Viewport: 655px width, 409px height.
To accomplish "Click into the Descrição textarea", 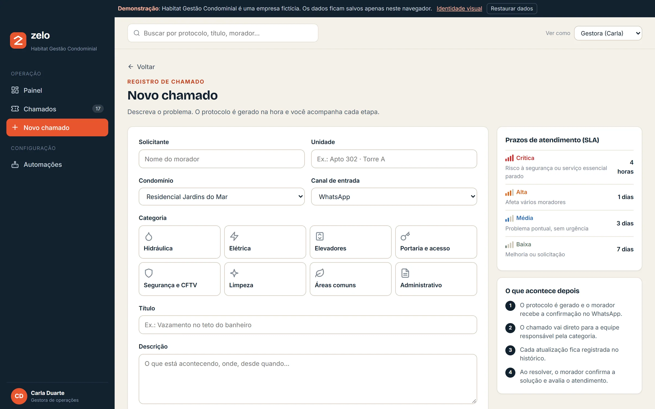I will [x=308, y=379].
